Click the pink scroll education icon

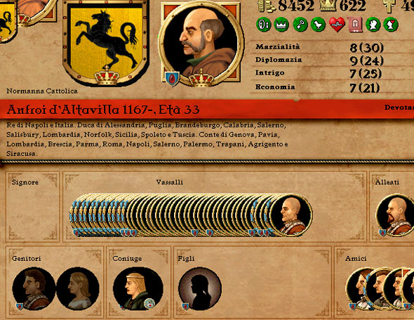(x=355, y=25)
